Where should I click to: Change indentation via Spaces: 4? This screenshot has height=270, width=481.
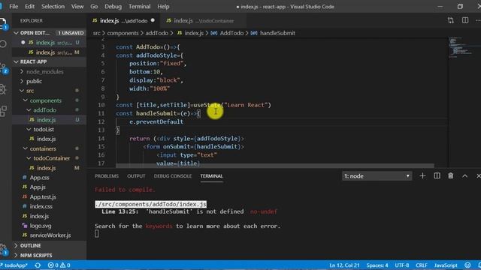[x=377, y=265]
